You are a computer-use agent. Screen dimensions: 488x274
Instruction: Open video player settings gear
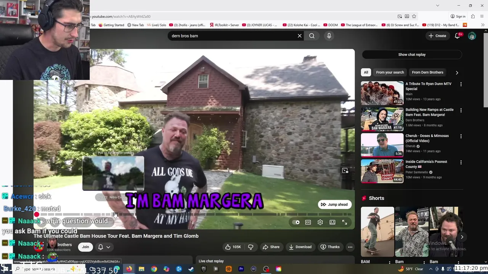(320, 222)
